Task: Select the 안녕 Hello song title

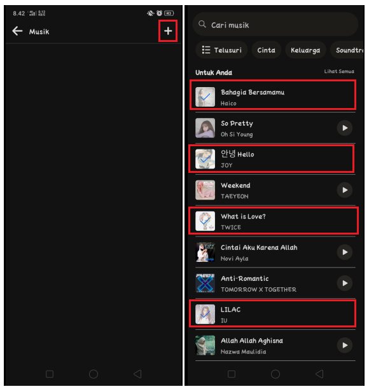Action: [237, 154]
